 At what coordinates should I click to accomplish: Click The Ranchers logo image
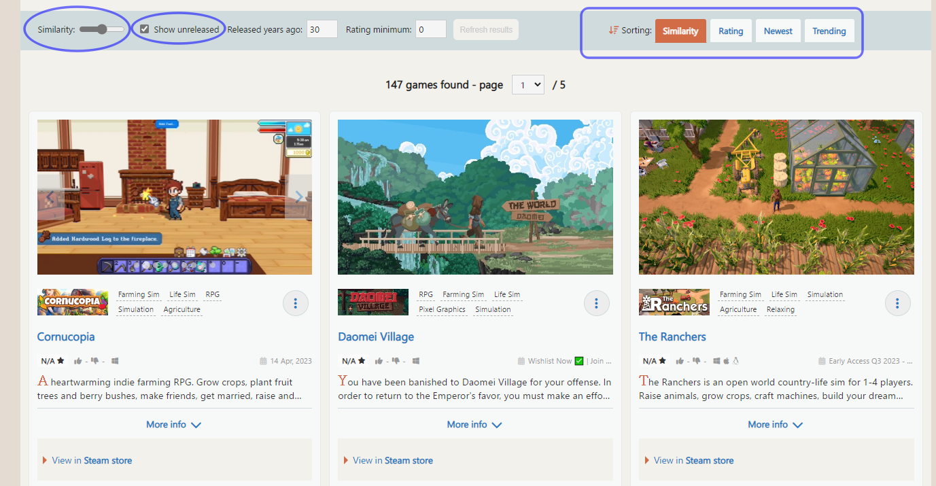tap(674, 302)
